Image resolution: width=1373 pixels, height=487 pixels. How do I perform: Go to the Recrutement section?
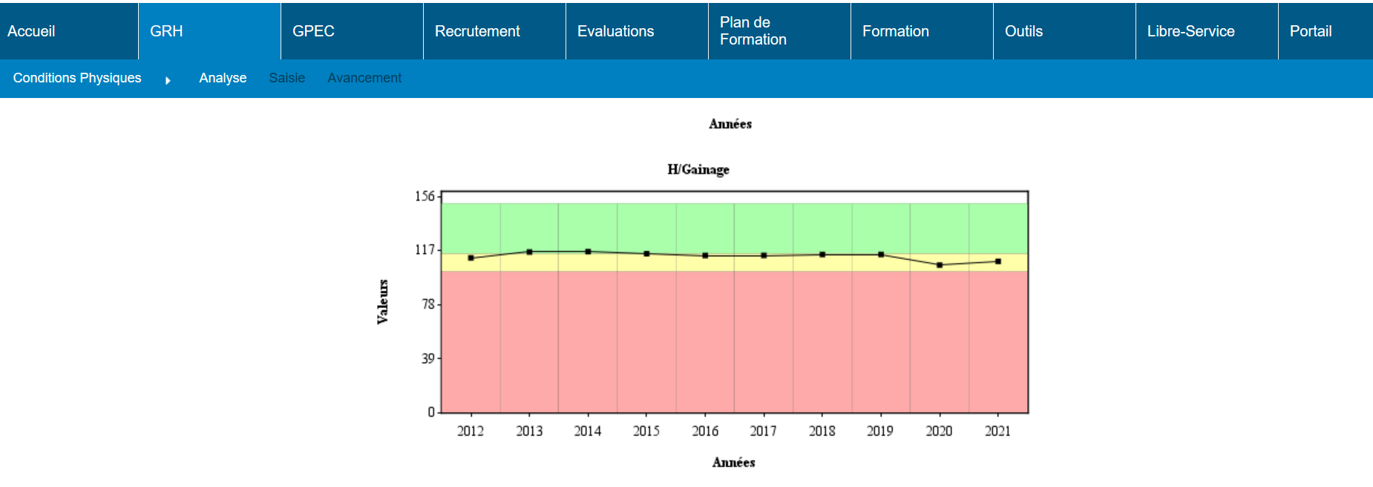tap(477, 31)
